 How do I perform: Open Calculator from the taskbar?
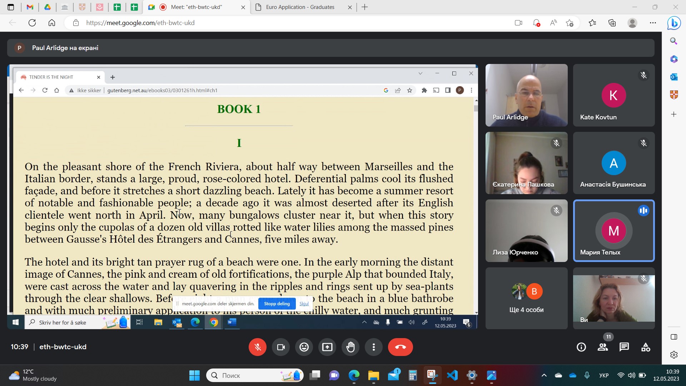click(413, 376)
